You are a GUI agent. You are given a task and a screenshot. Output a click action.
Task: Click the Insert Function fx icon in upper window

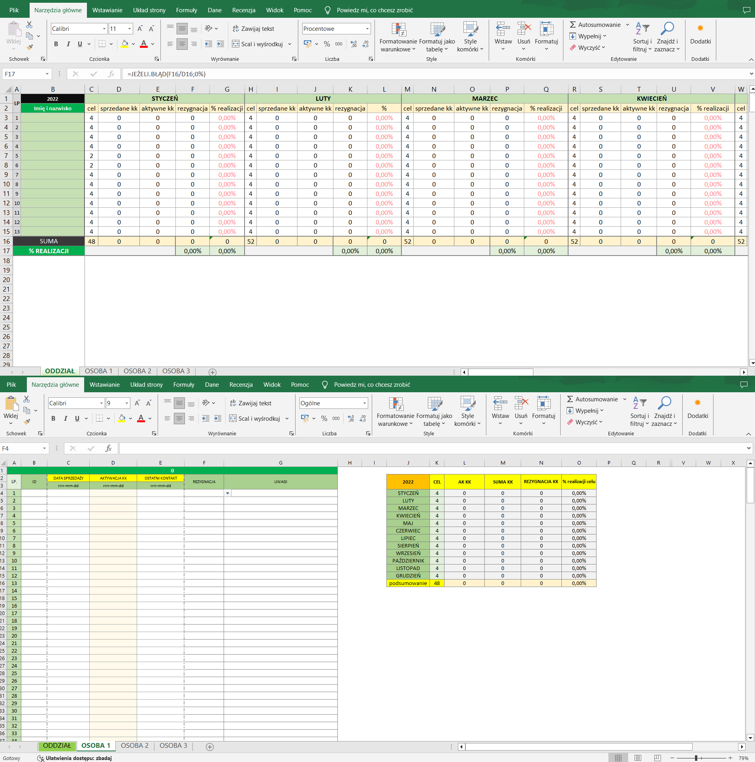click(x=111, y=74)
